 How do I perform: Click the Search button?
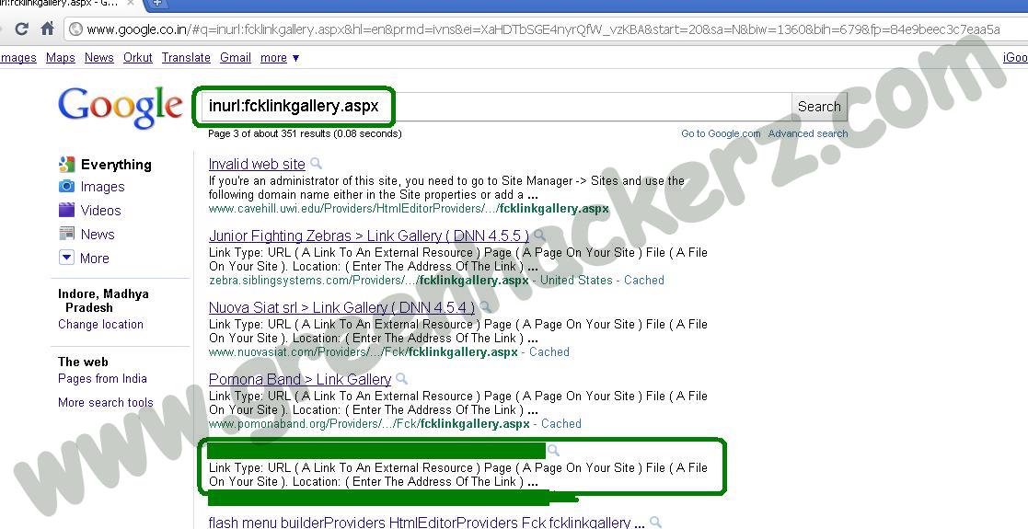click(819, 107)
